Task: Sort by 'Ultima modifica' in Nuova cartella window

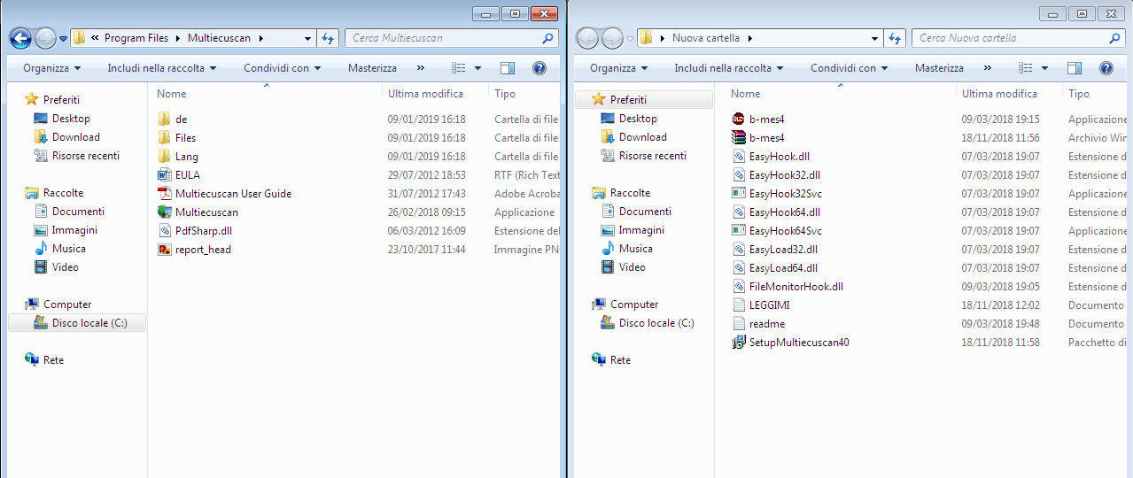Action: point(999,93)
